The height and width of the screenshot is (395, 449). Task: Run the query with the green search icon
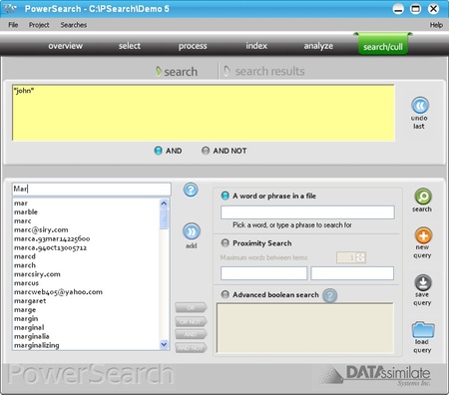pos(423,197)
